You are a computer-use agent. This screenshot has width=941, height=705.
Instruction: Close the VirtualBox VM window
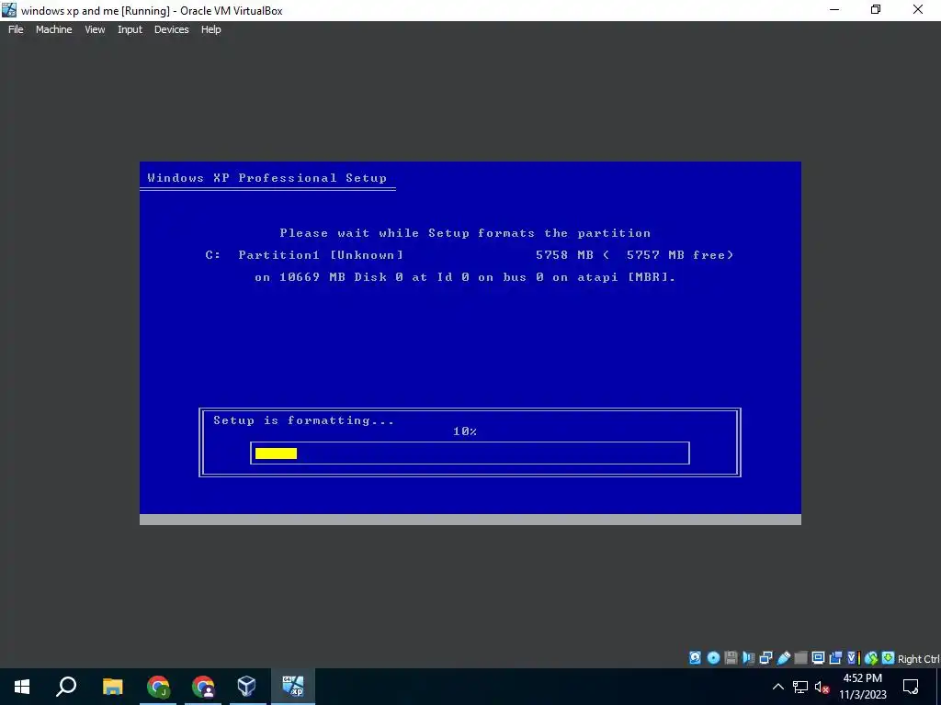[918, 10]
